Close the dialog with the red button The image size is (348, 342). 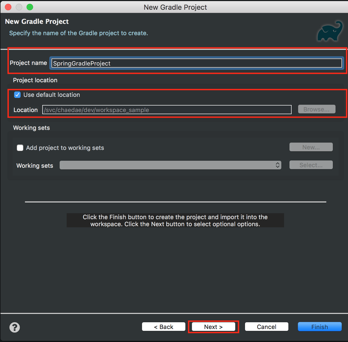8,7
